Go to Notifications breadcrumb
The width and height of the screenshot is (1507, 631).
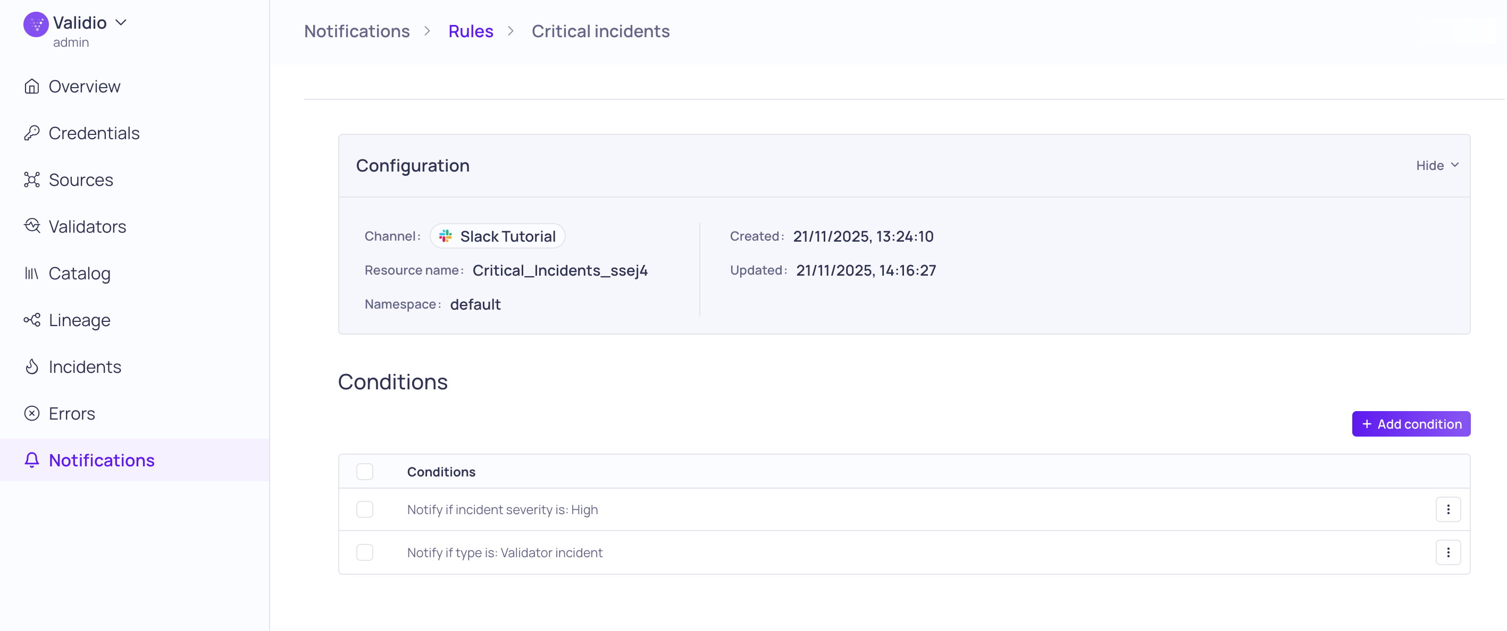(x=357, y=31)
